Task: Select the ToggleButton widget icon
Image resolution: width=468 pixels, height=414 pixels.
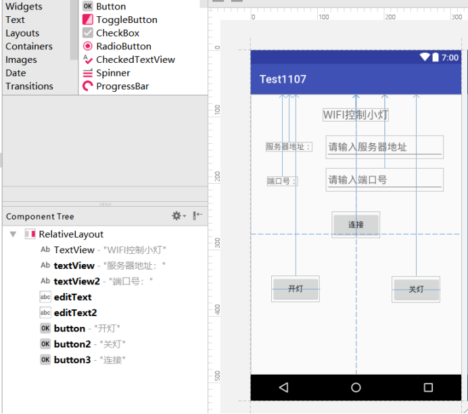Action: coord(87,20)
